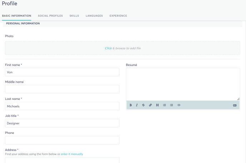Viewport: 246px width, 163px height.
Task: Insert a link via Resumé toolbar
Action: [150, 105]
